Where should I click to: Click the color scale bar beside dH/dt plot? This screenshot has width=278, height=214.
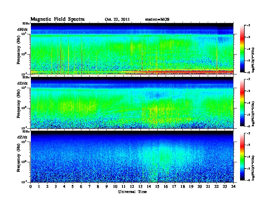click(242, 49)
